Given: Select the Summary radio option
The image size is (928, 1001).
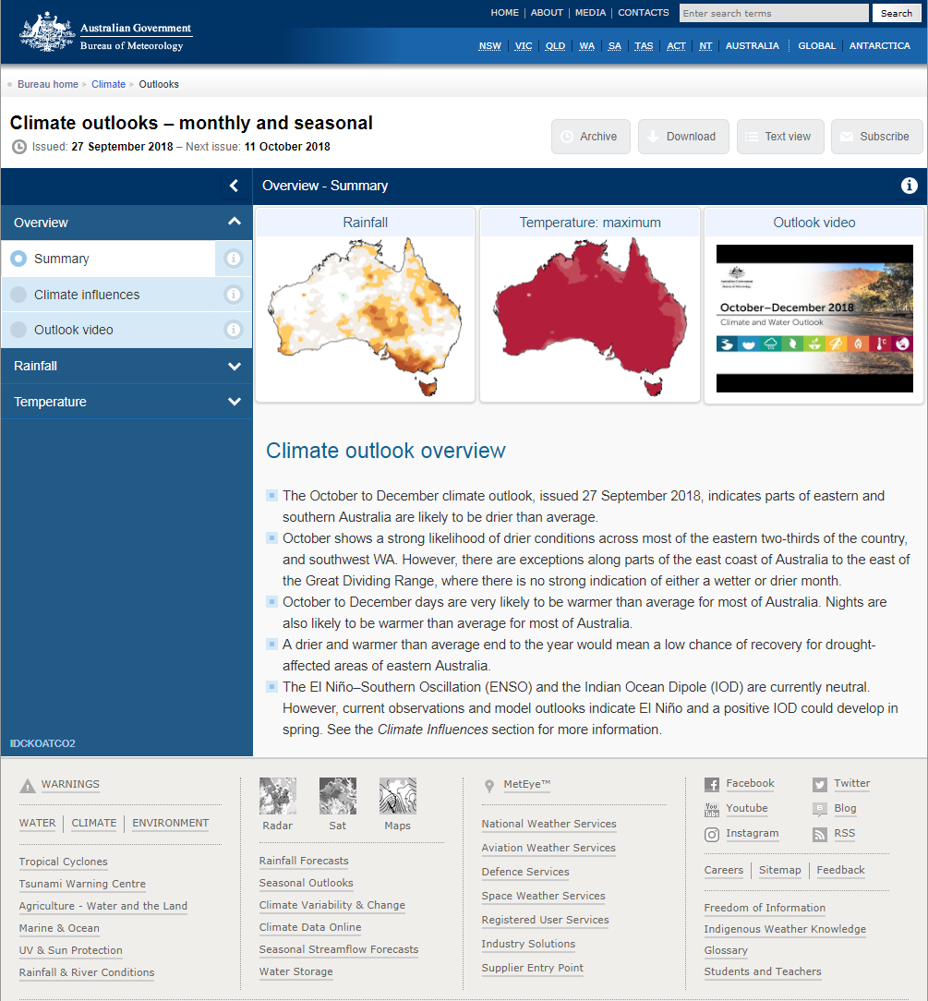Looking at the screenshot, I should click(x=18, y=259).
